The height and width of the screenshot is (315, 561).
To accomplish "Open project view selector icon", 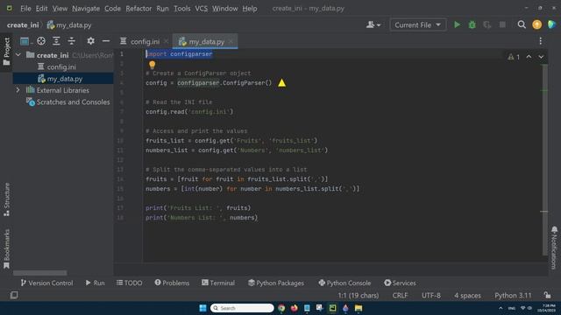I will [25, 41].
